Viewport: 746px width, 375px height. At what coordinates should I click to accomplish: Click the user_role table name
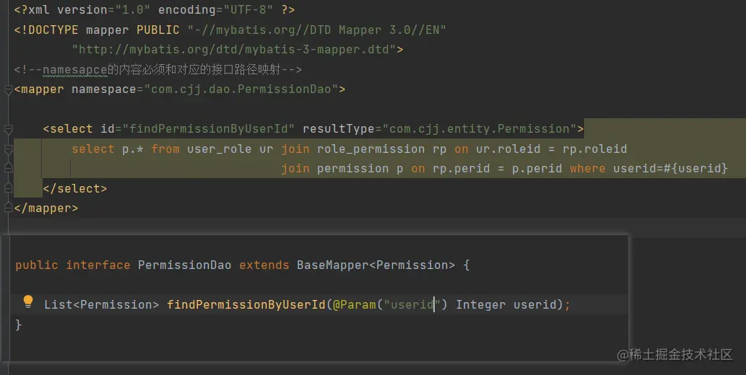[x=219, y=149]
